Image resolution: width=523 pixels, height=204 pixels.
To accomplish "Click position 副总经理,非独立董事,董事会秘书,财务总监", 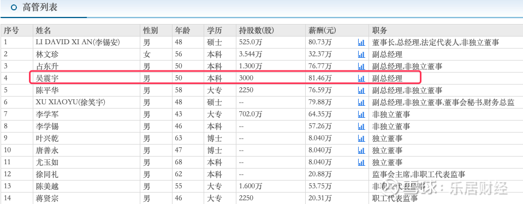I will (443, 103).
